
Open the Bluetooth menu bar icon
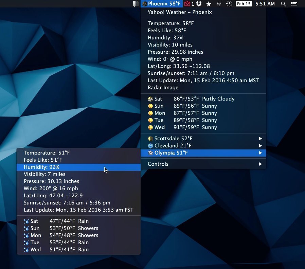point(219,4)
